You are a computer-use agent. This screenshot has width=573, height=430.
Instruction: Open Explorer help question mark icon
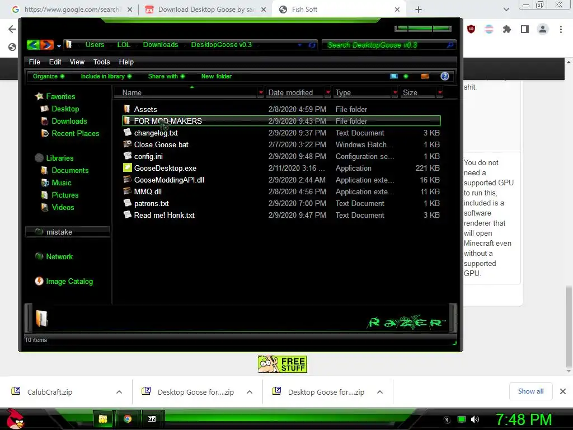(x=445, y=76)
